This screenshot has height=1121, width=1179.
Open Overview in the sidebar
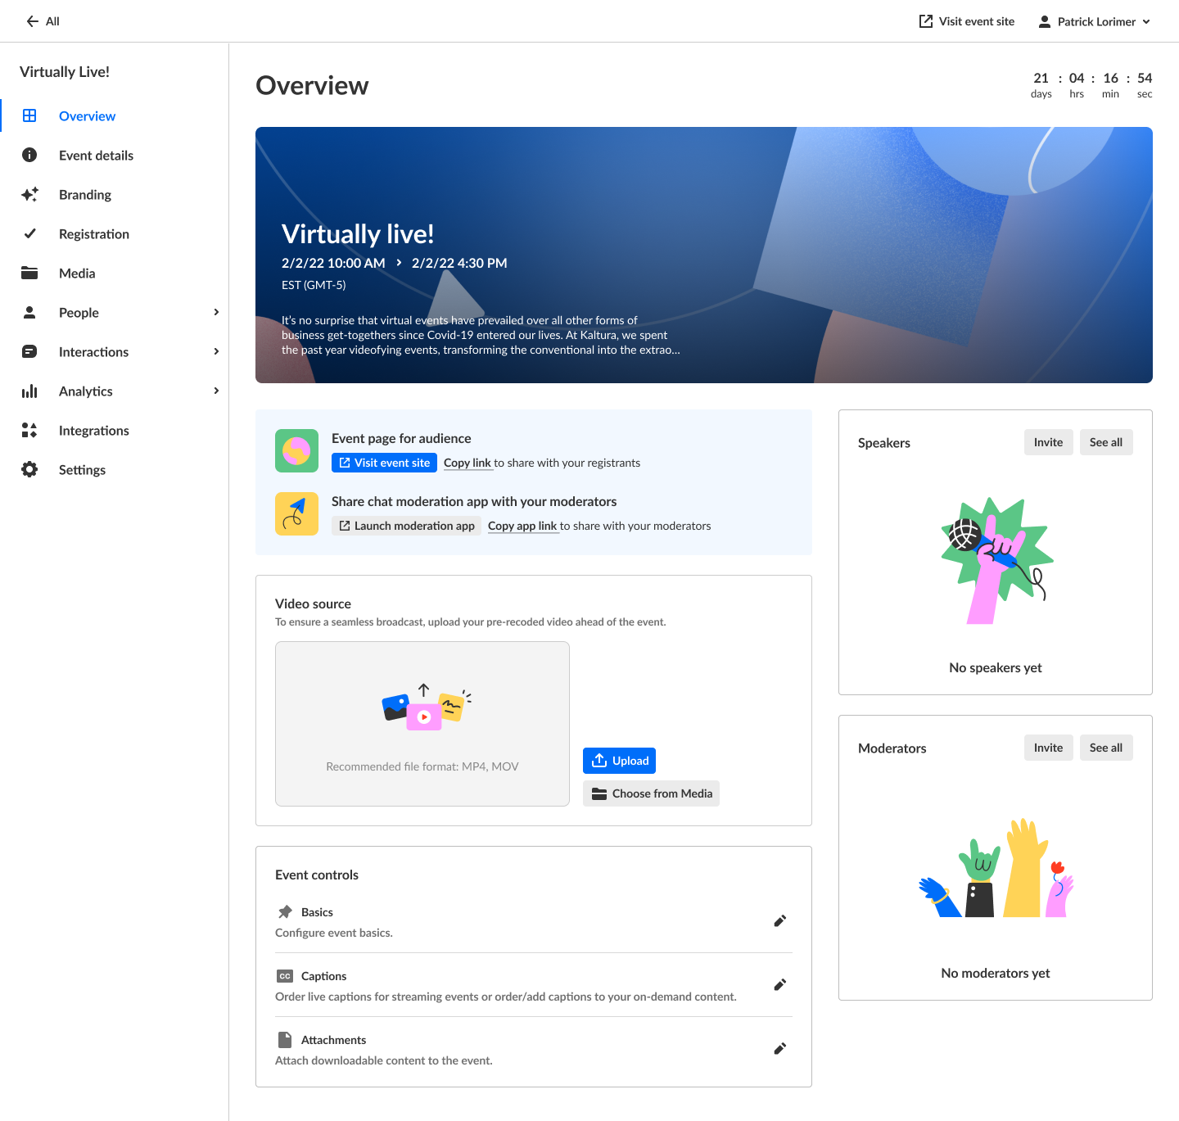click(114, 115)
